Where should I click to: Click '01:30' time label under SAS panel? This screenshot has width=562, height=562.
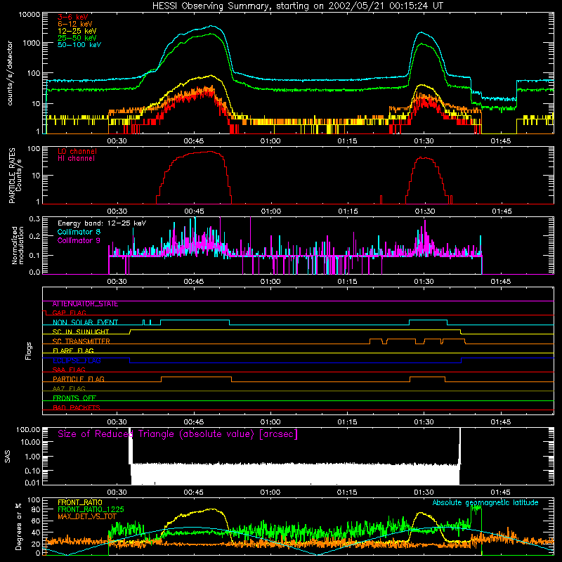pos(424,492)
